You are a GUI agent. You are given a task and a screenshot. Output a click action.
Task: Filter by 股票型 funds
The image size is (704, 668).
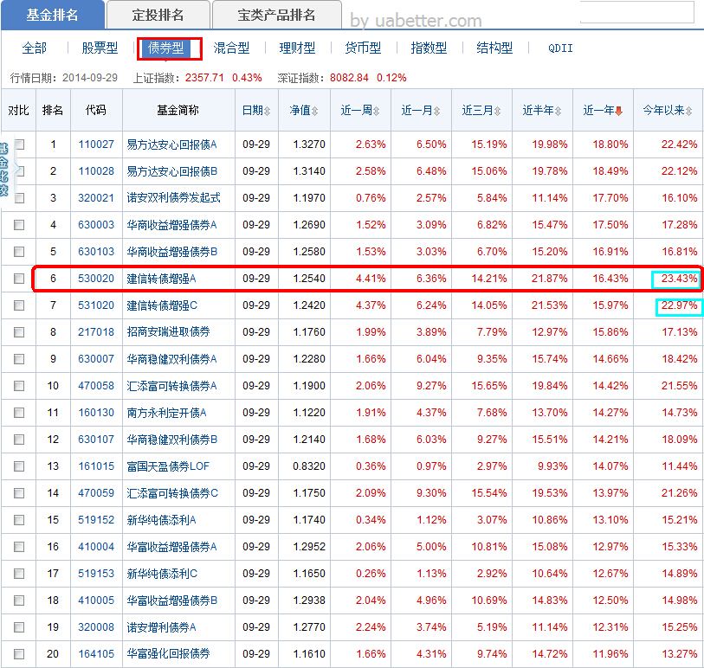(x=100, y=48)
